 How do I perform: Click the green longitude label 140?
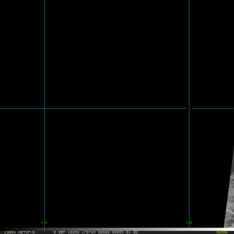(x=44, y=223)
